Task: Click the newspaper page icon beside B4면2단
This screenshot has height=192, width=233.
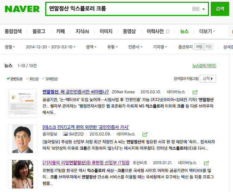Action: 65,134
